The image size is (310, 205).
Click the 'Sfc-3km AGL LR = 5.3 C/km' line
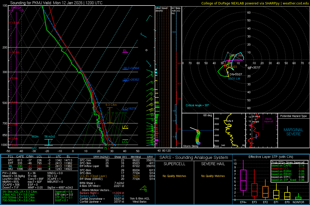click(x=20, y=192)
